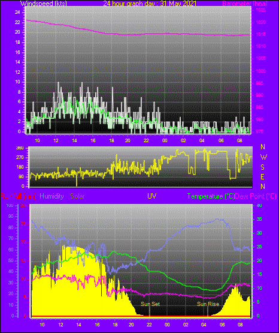Click the UV legend label
Viewport: 279px width, 333px height.
pos(152,196)
